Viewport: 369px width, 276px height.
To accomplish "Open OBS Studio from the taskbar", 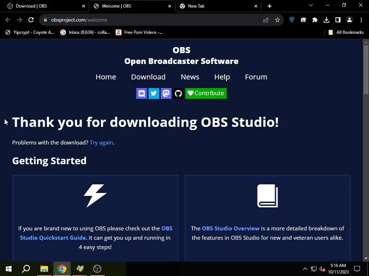I will 97,269.
